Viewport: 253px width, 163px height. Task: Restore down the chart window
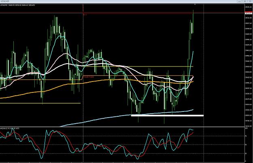(245, 1)
